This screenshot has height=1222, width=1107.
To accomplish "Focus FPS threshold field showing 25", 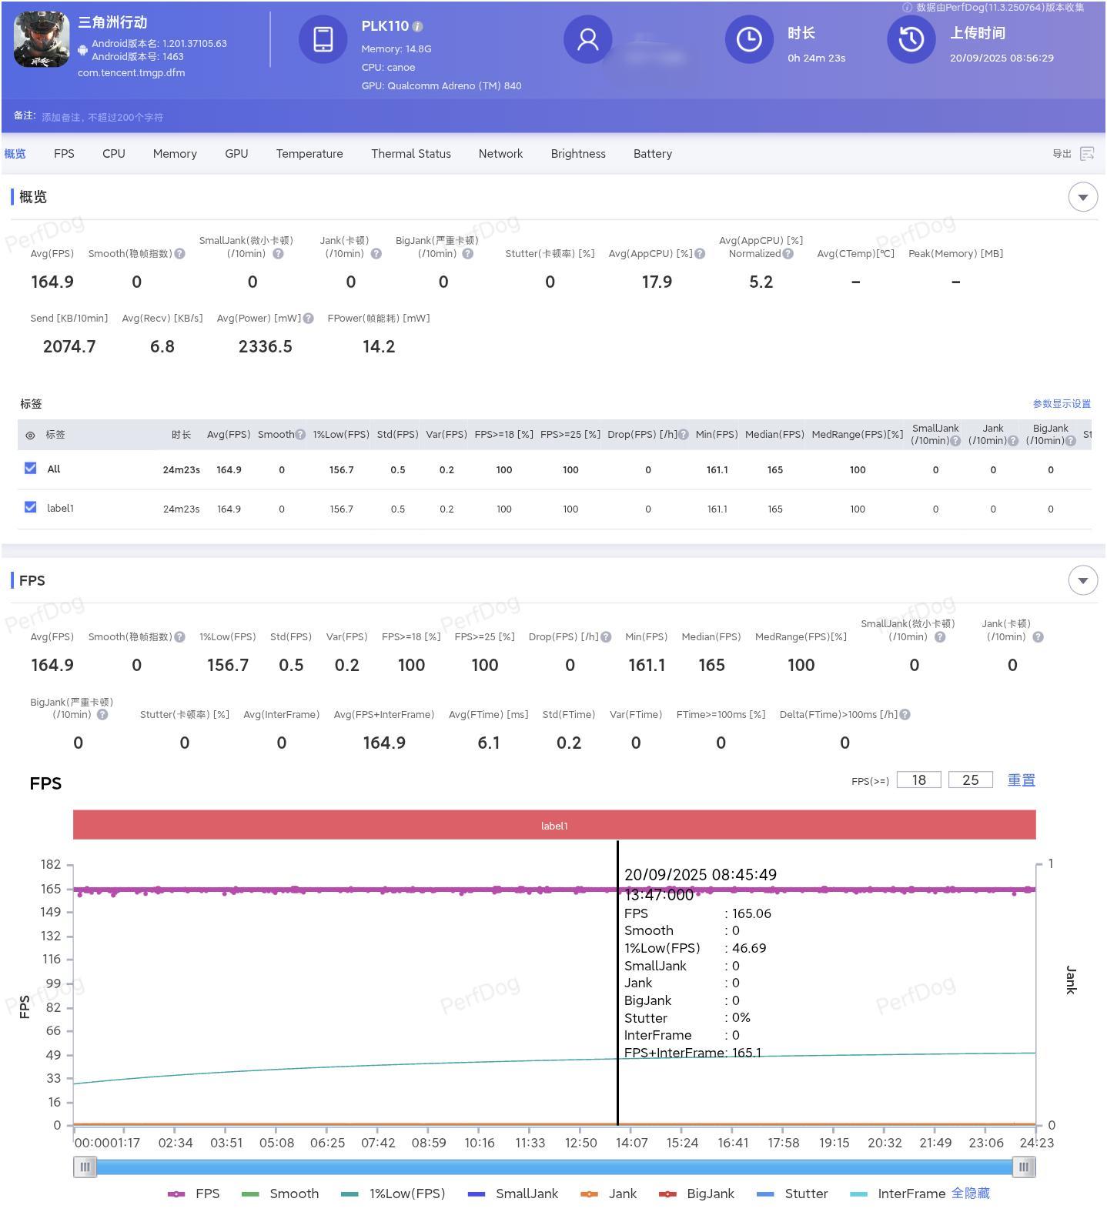I will [x=971, y=780].
